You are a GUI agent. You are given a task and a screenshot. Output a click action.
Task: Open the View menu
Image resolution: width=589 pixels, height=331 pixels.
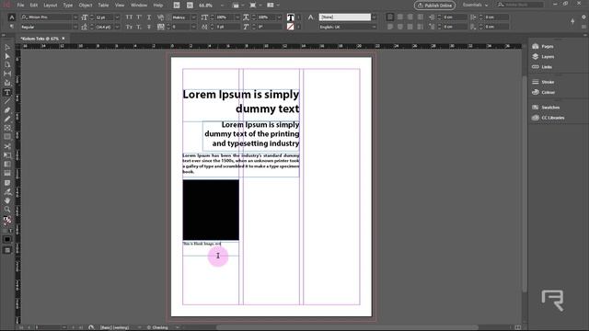pyautogui.click(x=120, y=6)
